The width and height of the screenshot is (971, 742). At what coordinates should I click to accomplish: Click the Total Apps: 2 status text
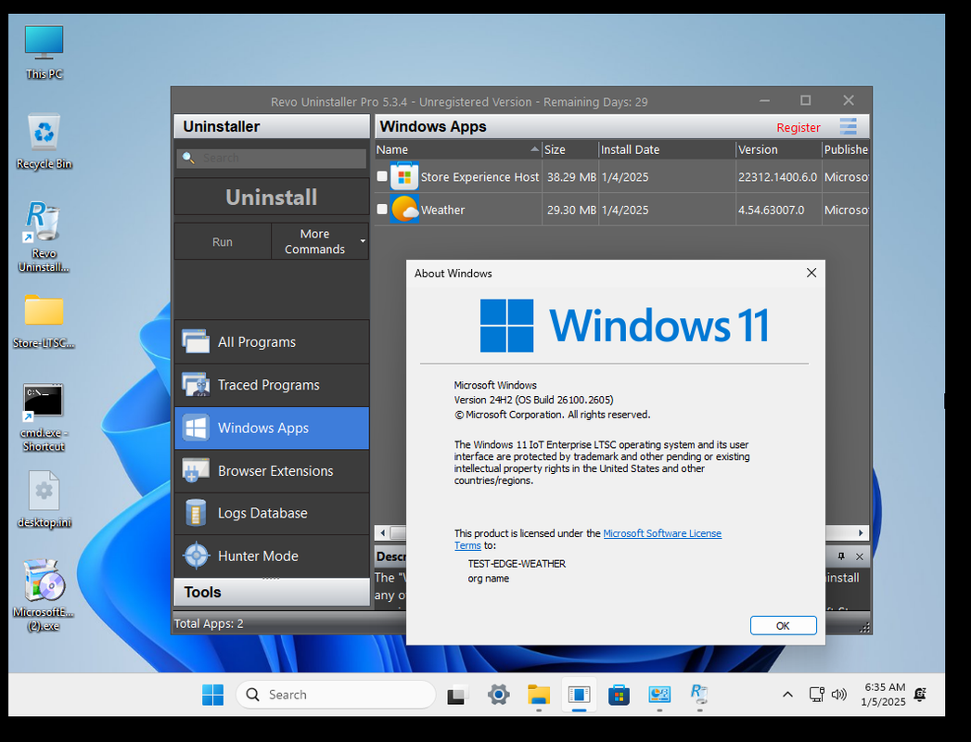(x=209, y=623)
